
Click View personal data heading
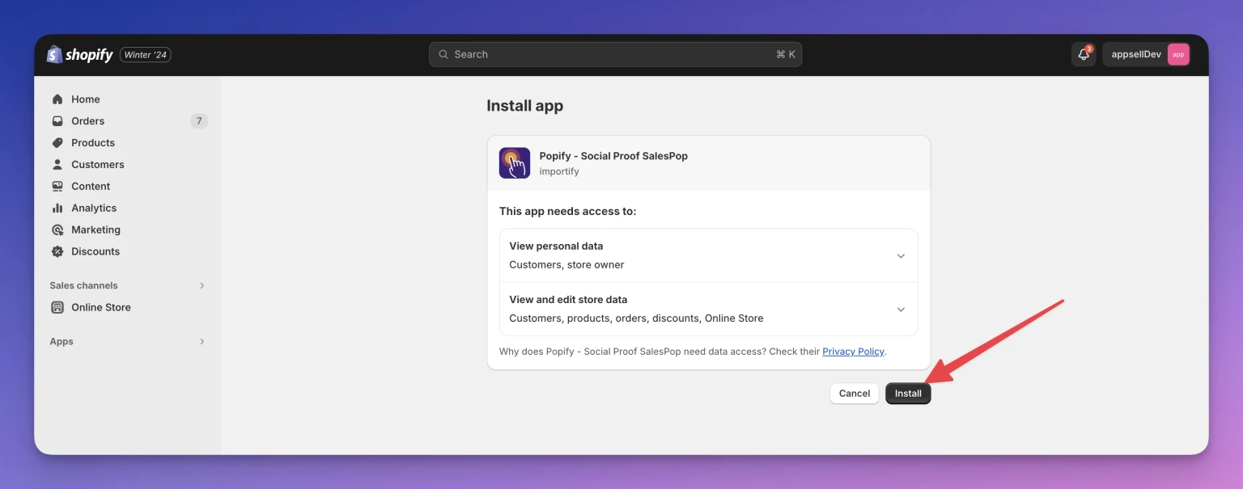pos(556,247)
